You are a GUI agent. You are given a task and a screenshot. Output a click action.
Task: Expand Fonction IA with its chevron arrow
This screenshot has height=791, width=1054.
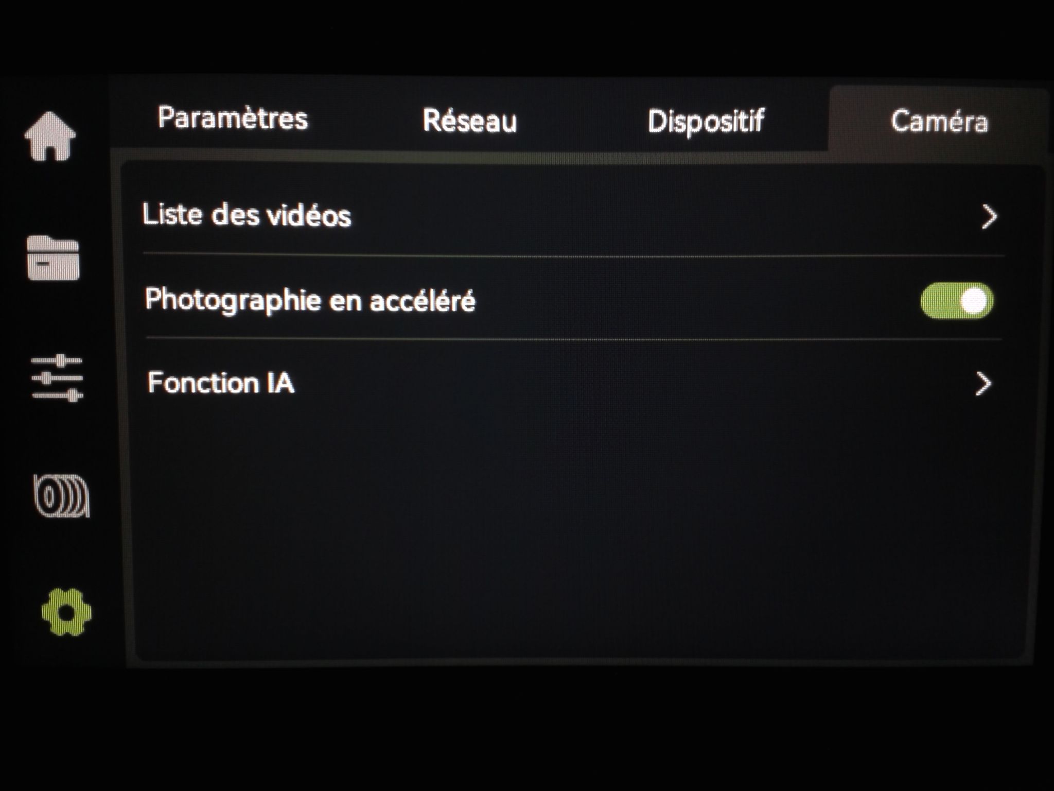[x=983, y=384]
